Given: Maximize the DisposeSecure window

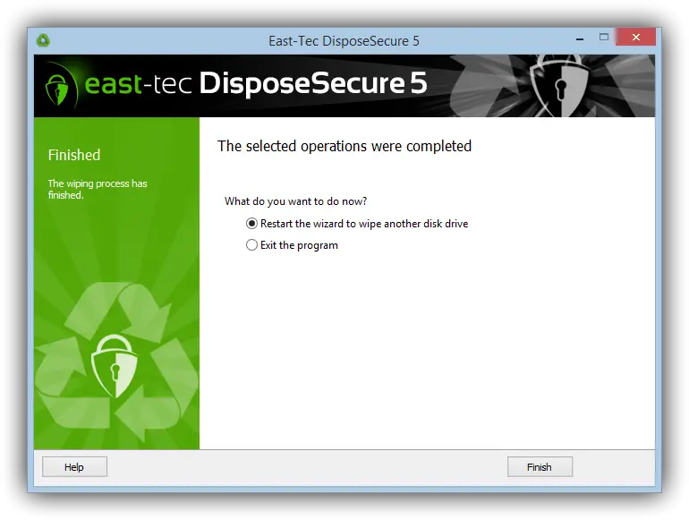Looking at the screenshot, I should 604,38.
